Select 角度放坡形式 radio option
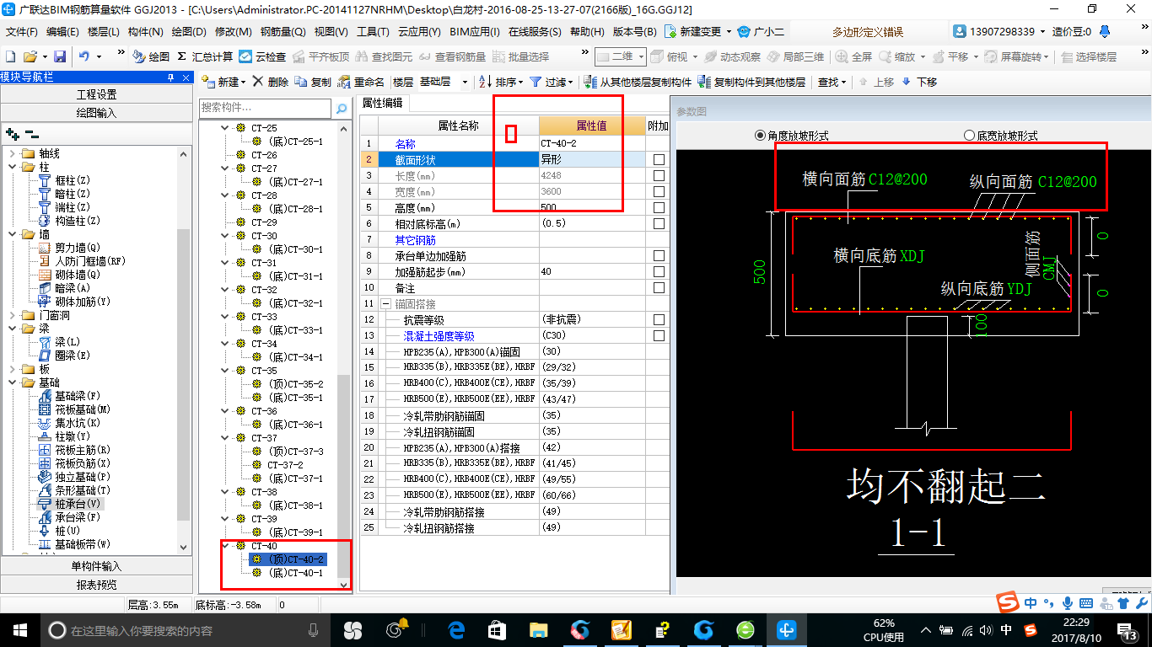 pos(792,136)
